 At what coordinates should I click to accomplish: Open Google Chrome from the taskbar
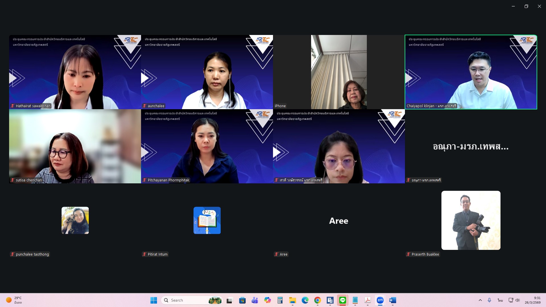click(318, 300)
